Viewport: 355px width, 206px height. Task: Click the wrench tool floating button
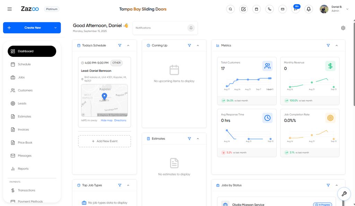(344, 194)
